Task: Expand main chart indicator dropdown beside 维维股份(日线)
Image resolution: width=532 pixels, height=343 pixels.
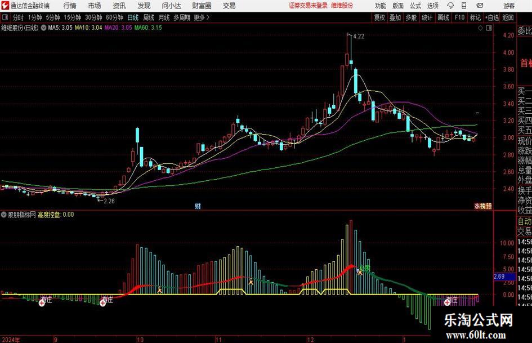Action: point(43,28)
